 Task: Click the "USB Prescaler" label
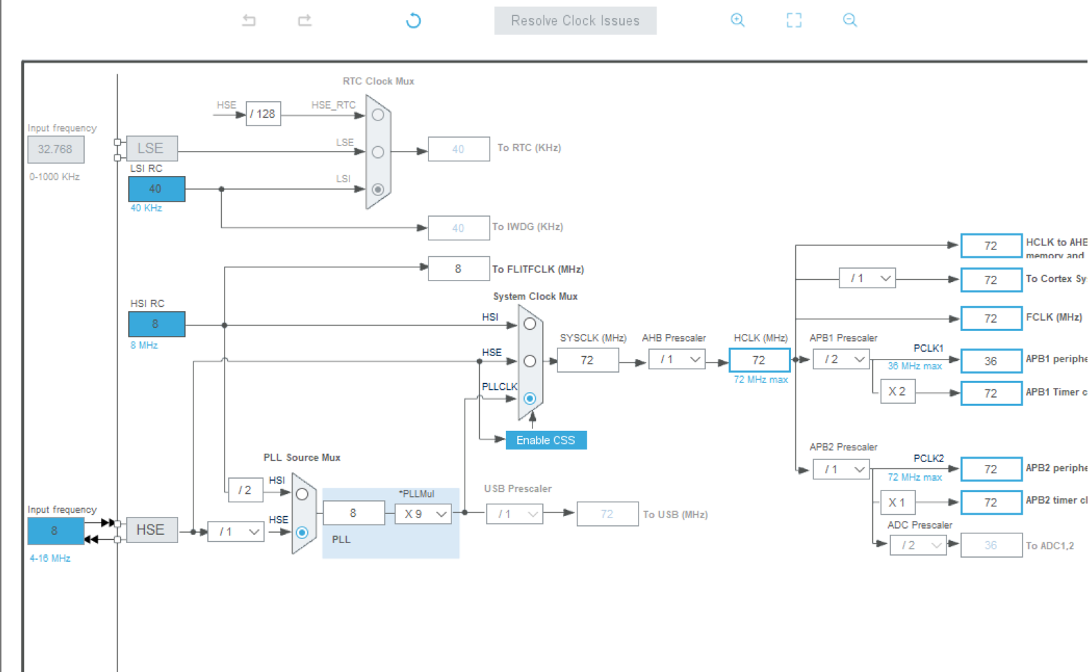click(518, 489)
